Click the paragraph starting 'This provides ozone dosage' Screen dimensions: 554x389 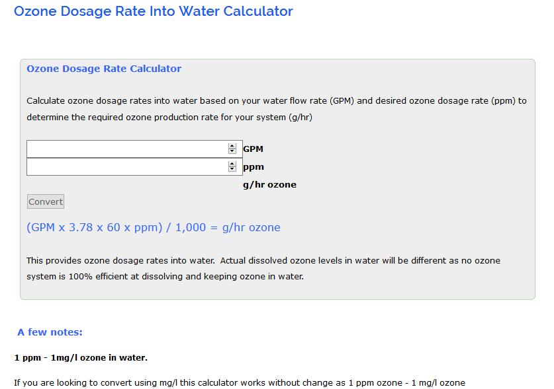point(263,261)
